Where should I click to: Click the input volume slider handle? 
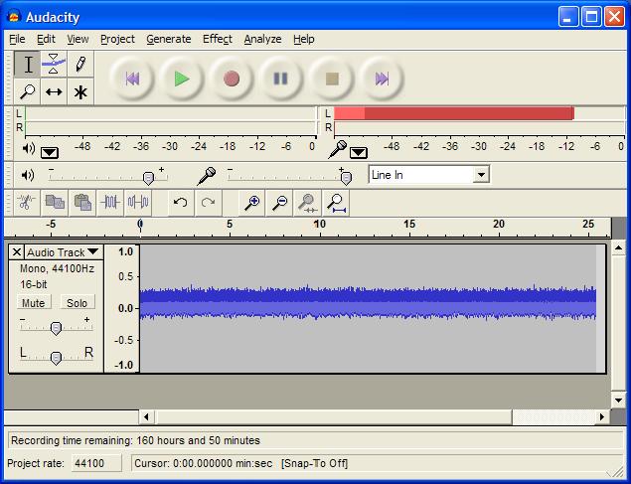[x=346, y=178]
